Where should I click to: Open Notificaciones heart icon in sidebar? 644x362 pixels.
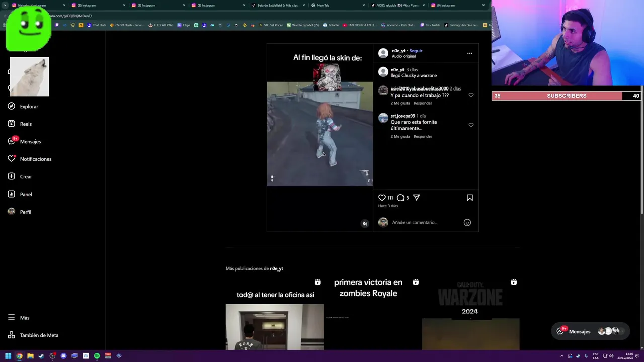pos(11,159)
